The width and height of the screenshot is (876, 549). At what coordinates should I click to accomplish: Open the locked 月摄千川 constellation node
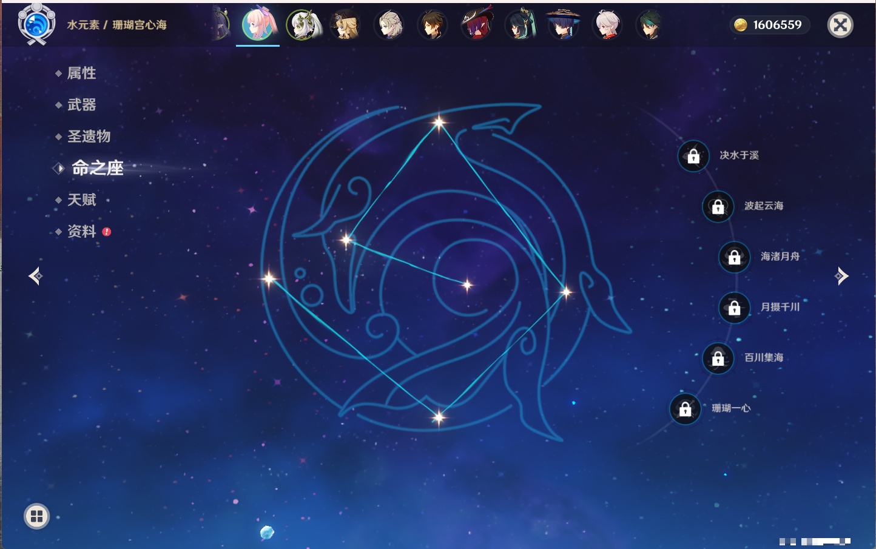tap(735, 308)
